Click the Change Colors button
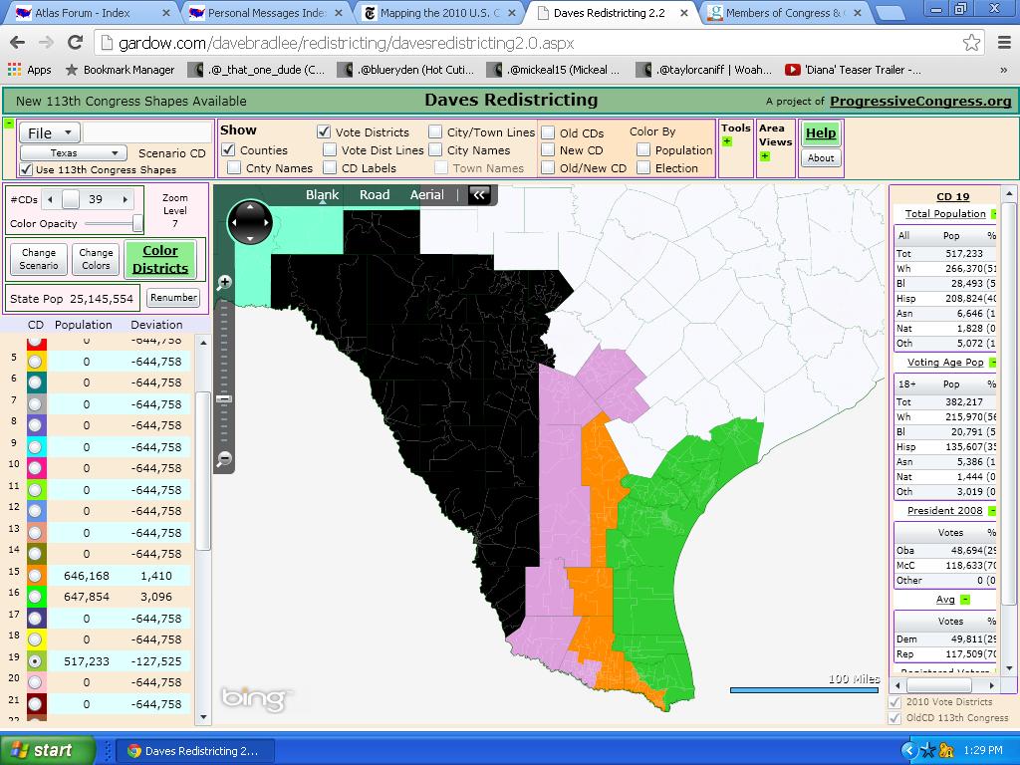The width and height of the screenshot is (1020, 765). tap(96, 259)
